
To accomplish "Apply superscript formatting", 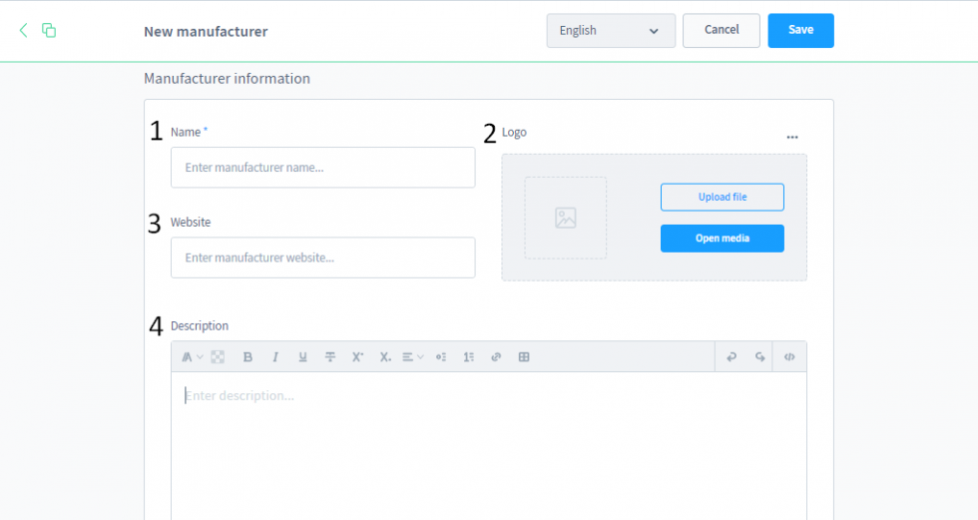I will 357,357.
